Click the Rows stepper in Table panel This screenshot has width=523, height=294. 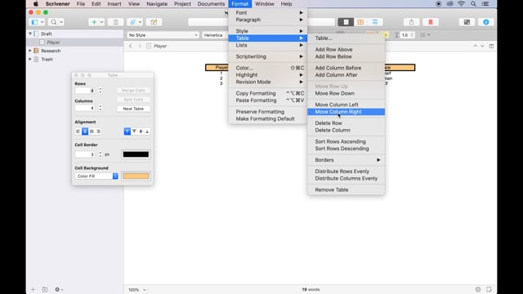(x=101, y=91)
